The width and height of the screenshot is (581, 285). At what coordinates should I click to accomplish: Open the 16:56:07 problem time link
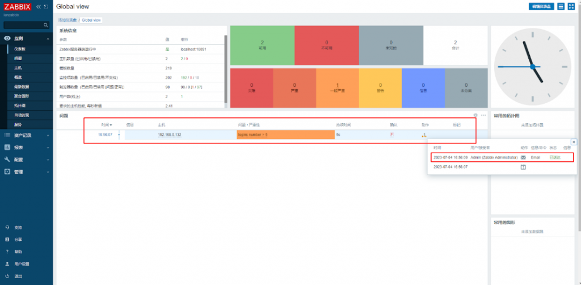(105, 135)
